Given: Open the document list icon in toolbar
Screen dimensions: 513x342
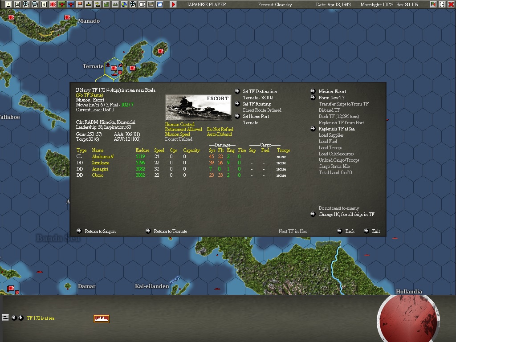Looking at the screenshot, I should click(x=17, y=4).
